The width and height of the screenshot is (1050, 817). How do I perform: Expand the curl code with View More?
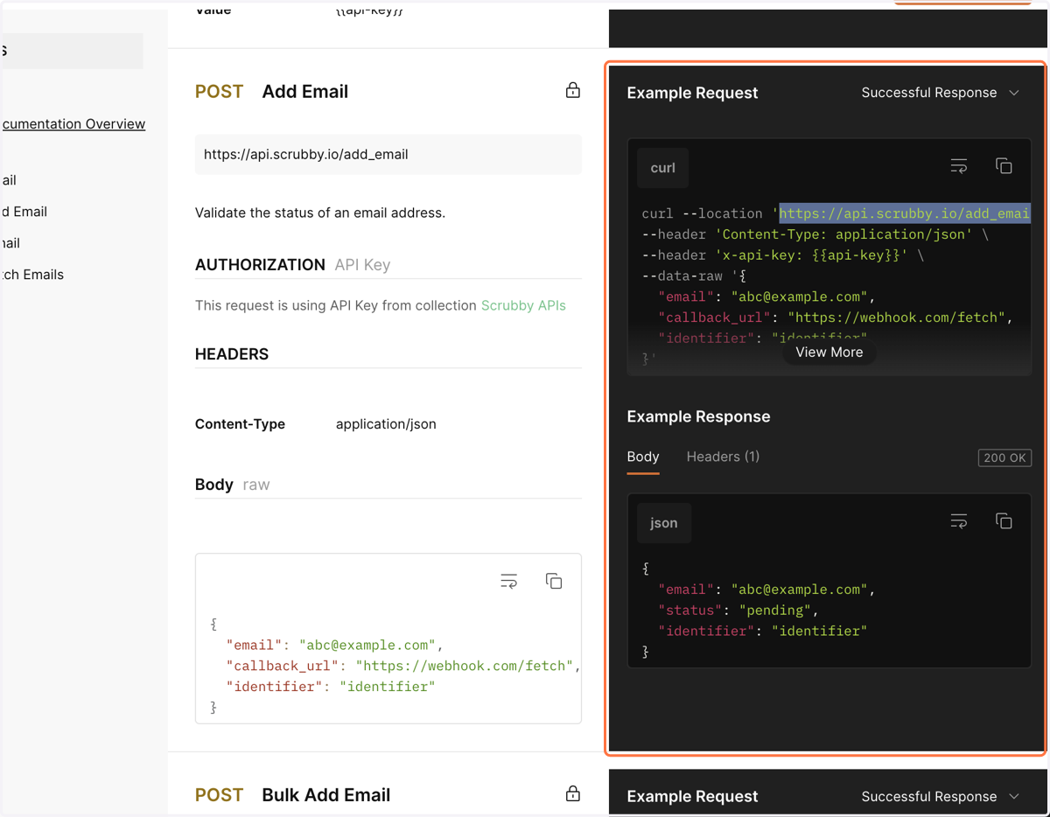[829, 352]
